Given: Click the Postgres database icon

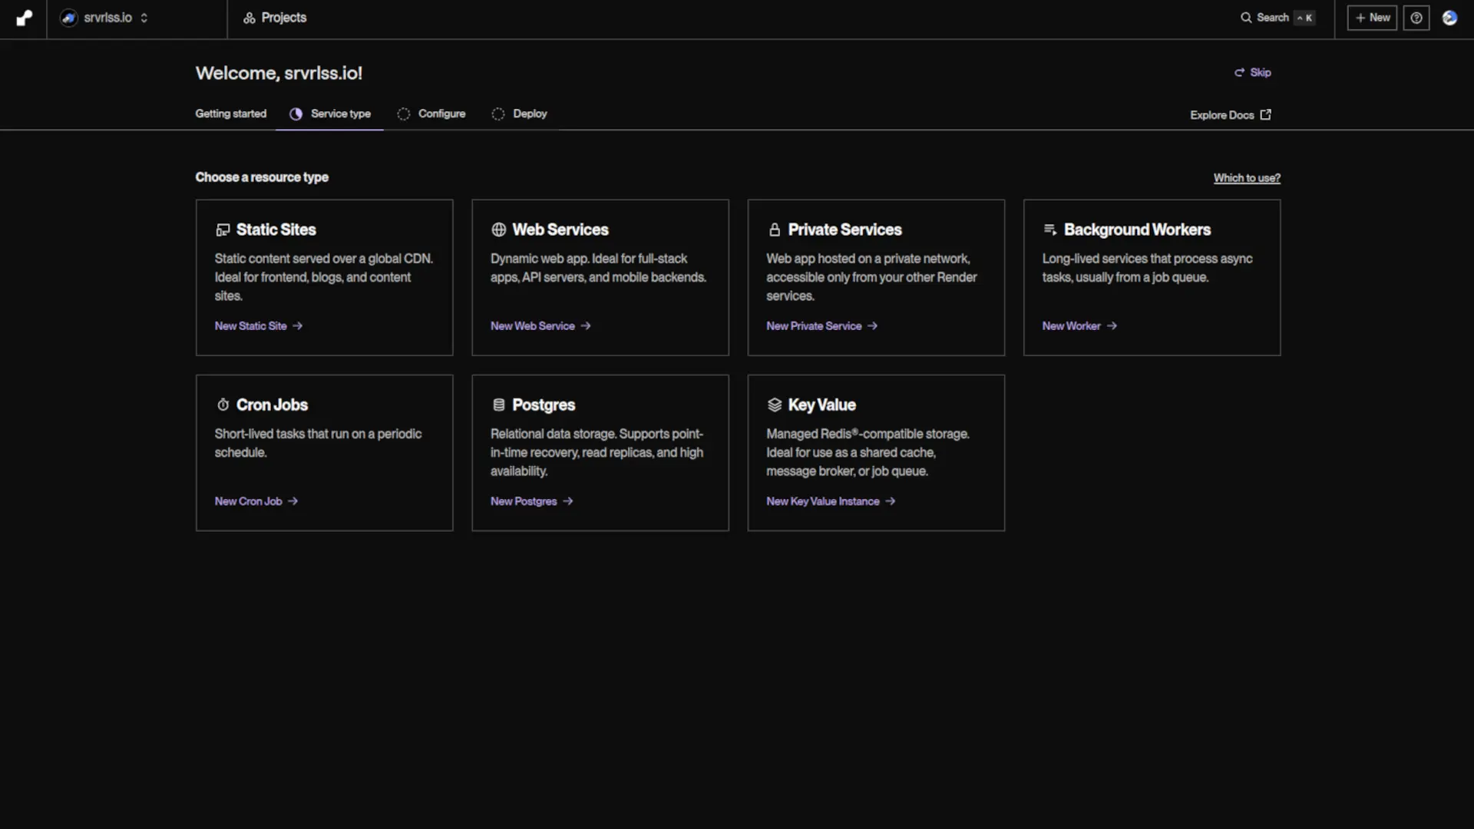Looking at the screenshot, I should click(x=498, y=405).
